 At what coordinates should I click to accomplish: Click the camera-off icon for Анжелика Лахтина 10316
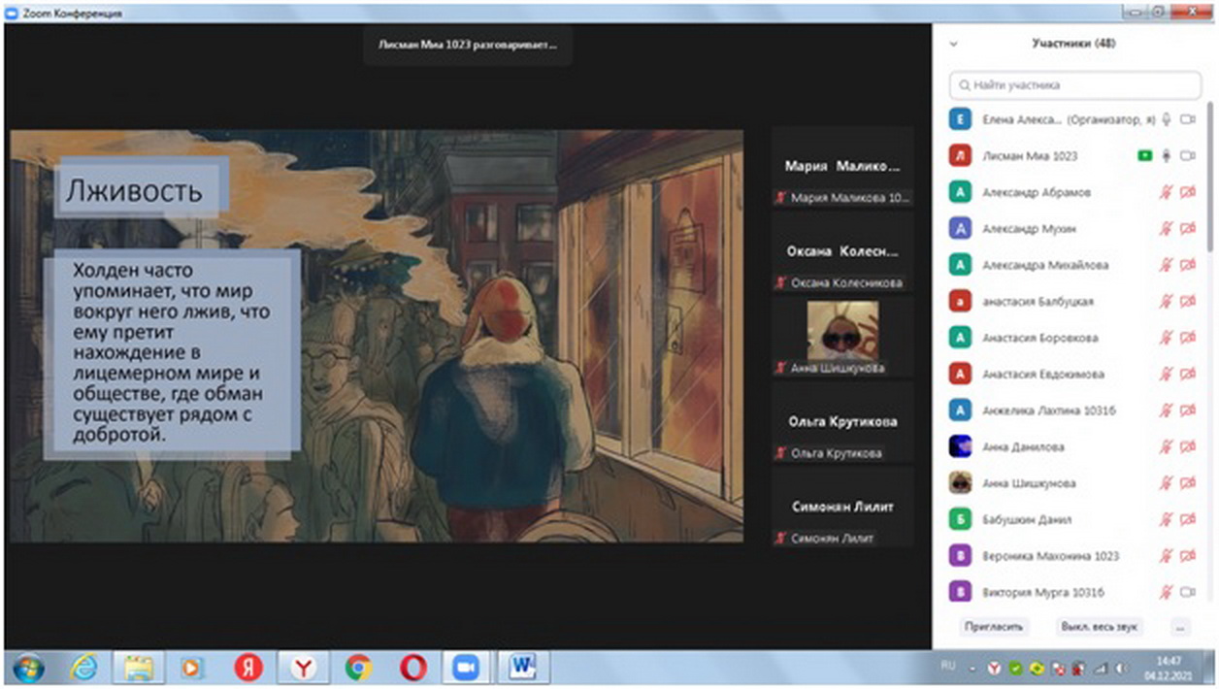click(1186, 410)
